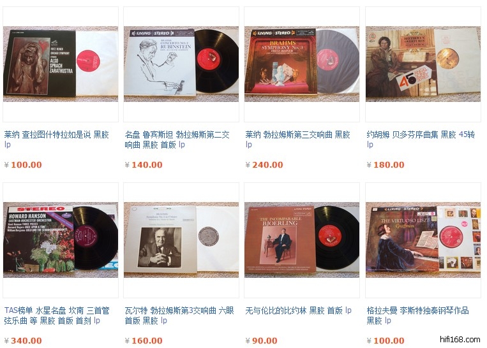Click the 莱纳 查拉图什特拉如是说 黑胶 link
The height and width of the screenshot is (348, 487).
click(57, 139)
